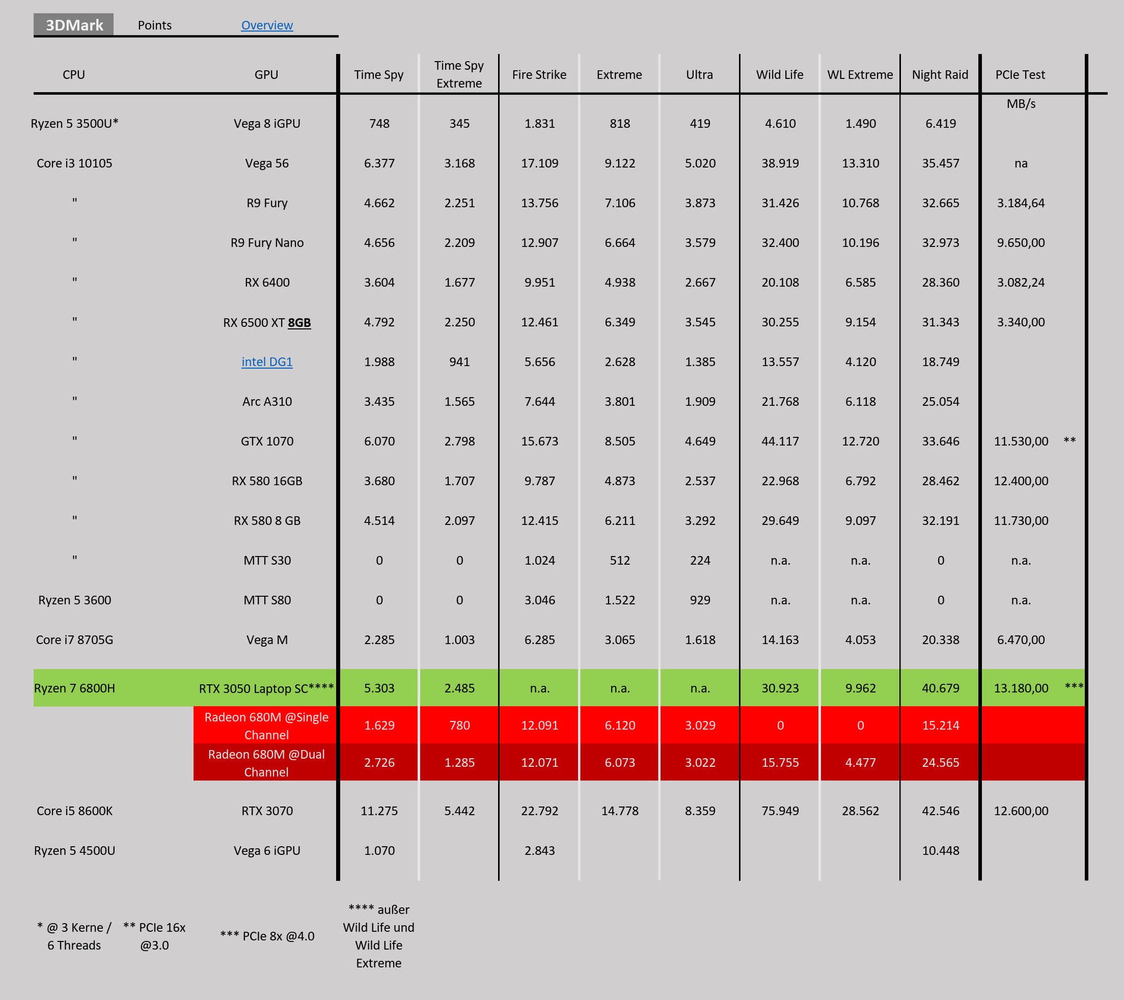
Task: Click the Points label
Action: coord(154,25)
